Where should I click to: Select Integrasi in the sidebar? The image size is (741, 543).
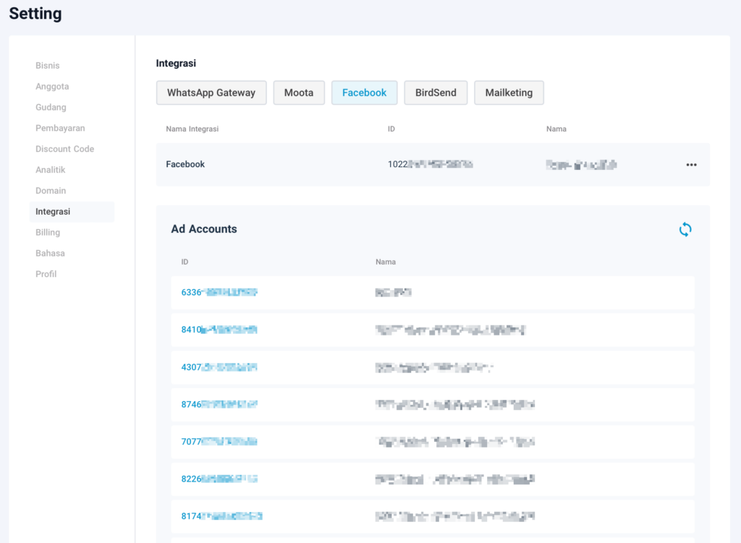tap(72, 212)
